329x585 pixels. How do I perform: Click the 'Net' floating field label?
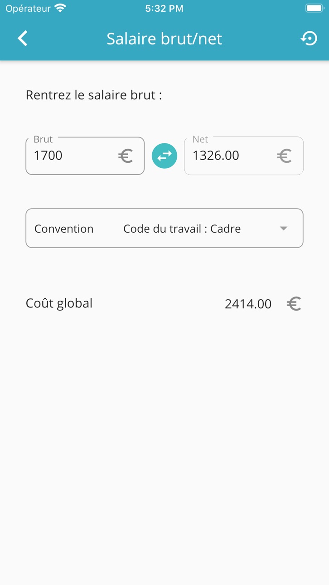tap(200, 139)
